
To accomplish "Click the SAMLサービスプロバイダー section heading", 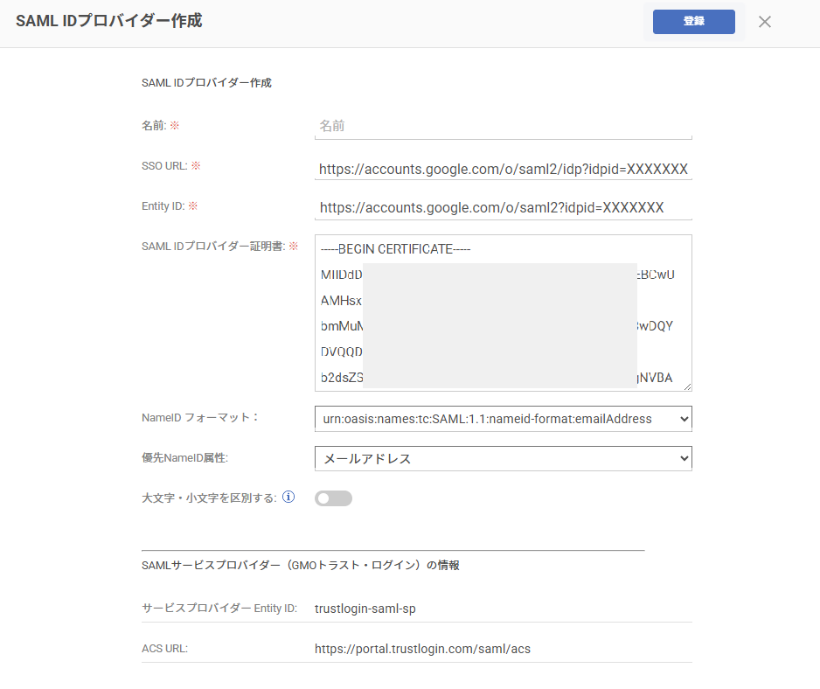I will (x=300, y=565).
